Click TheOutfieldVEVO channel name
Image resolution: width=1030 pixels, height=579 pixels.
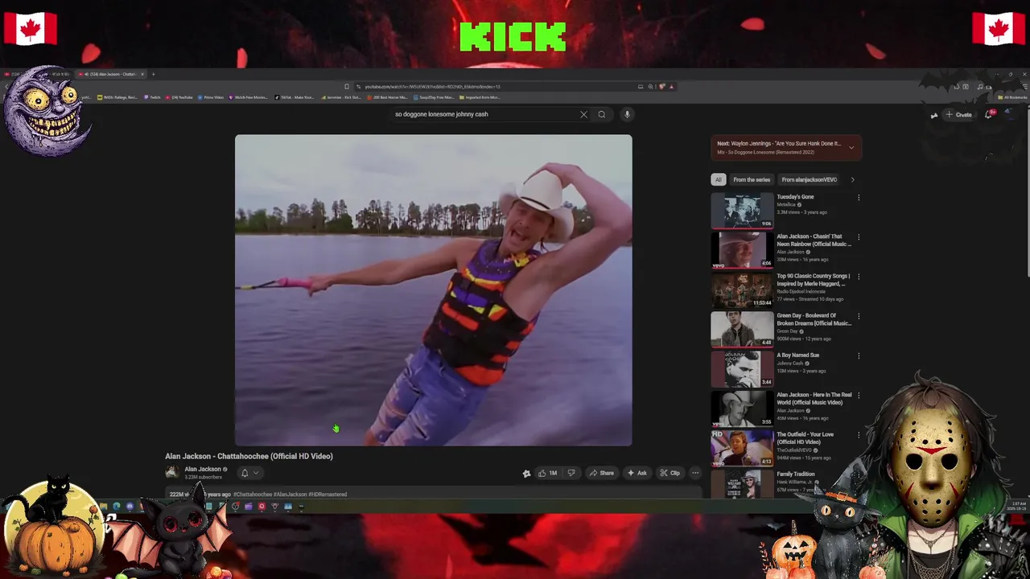[x=796, y=450]
